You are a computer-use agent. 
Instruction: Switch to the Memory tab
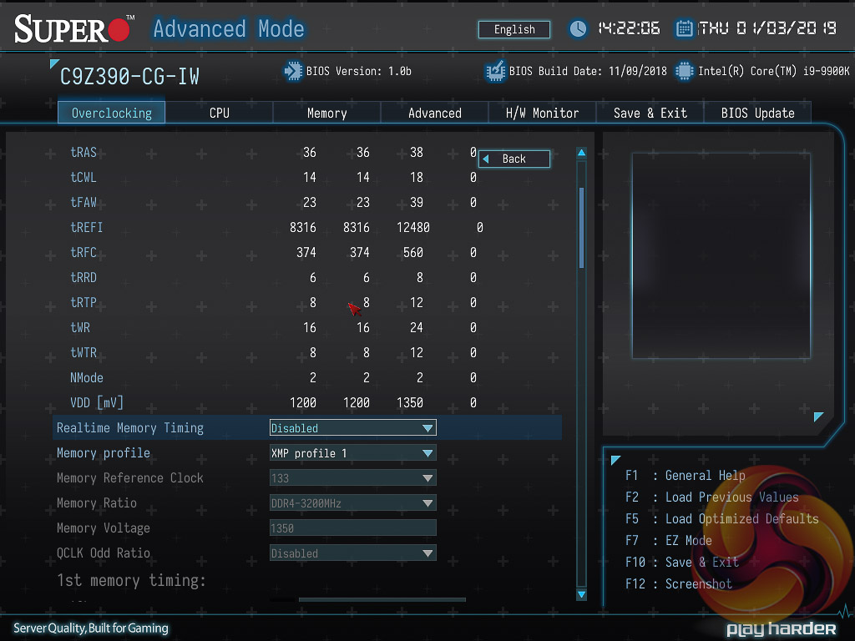[x=326, y=113]
